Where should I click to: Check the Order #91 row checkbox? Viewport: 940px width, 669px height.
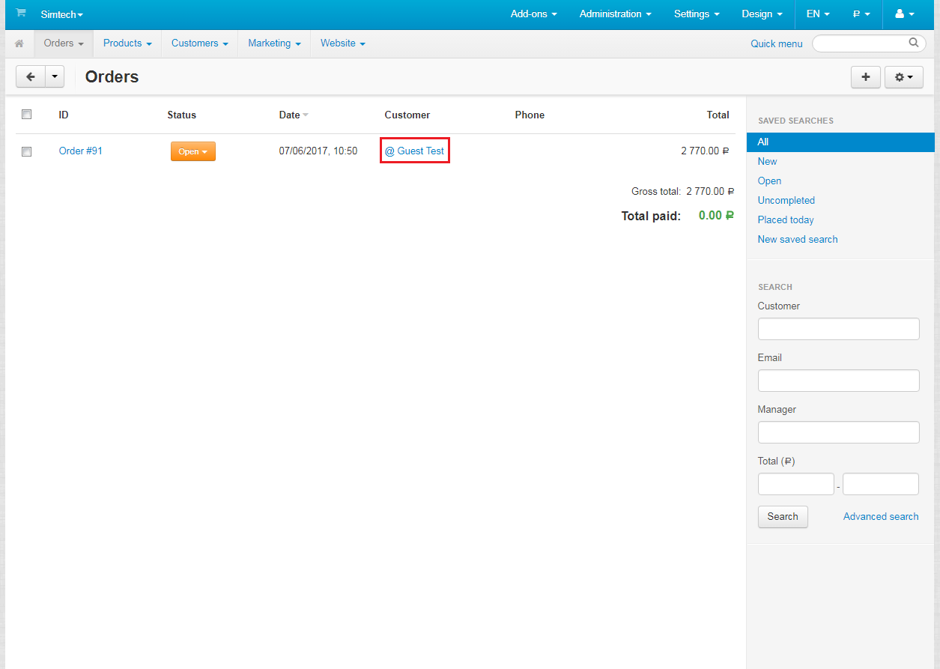point(27,151)
